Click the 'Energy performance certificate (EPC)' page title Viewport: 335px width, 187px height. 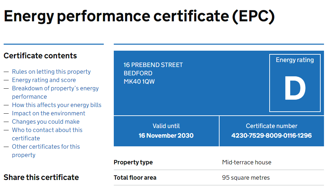click(139, 16)
